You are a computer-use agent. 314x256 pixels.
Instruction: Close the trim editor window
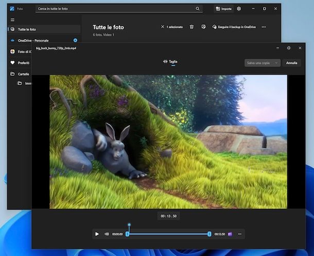coord(300,48)
